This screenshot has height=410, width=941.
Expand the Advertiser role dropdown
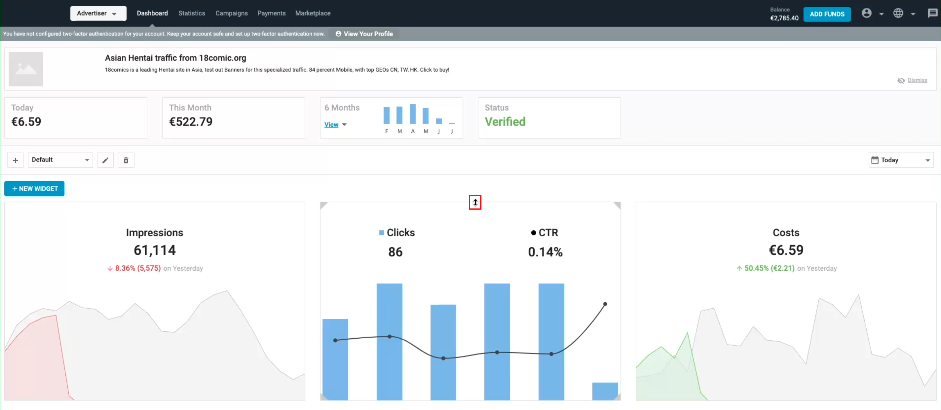(98, 14)
